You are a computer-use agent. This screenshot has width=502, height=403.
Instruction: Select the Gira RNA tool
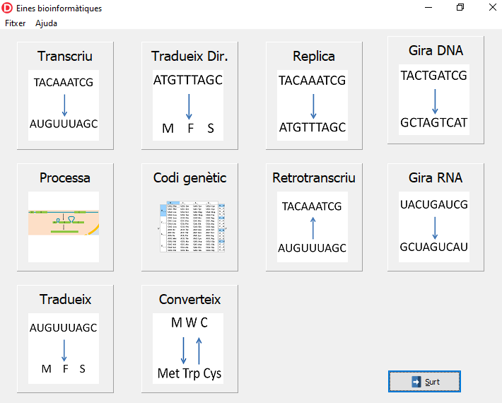tap(436, 178)
